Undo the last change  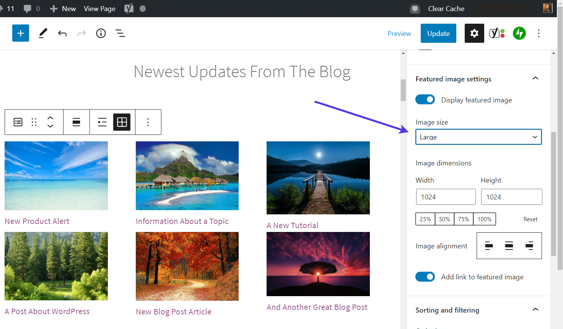[x=62, y=33]
